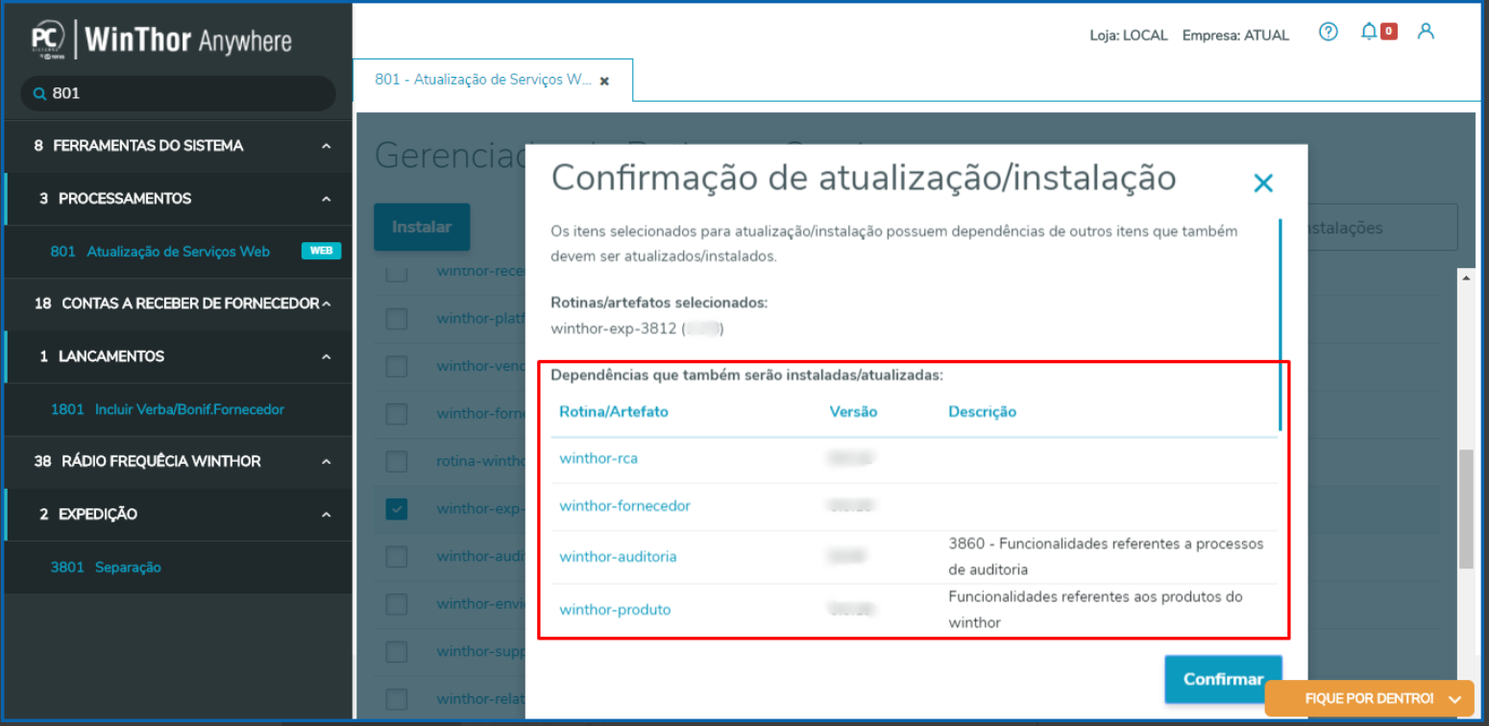Screen dimensions: 1489x726
Task: Open the winthor-produto dependency link
Action: click(615, 609)
